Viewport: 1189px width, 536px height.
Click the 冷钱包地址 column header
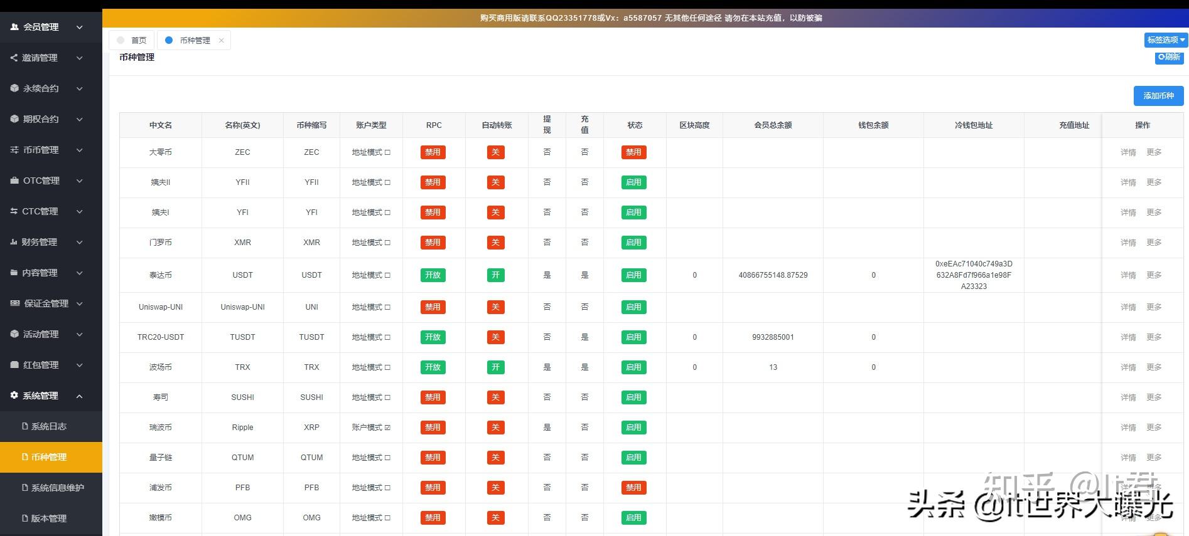pos(974,125)
